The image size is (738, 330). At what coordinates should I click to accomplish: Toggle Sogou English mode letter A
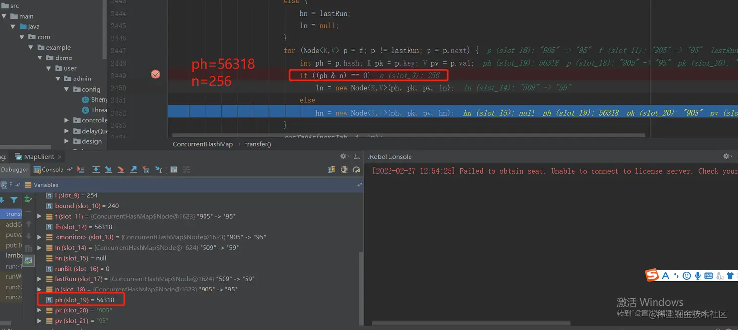click(x=665, y=276)
